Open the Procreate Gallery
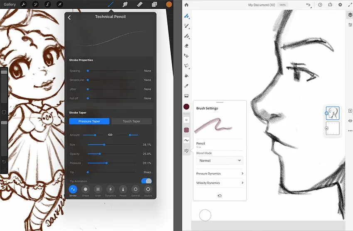 click(x=10, y=4)
